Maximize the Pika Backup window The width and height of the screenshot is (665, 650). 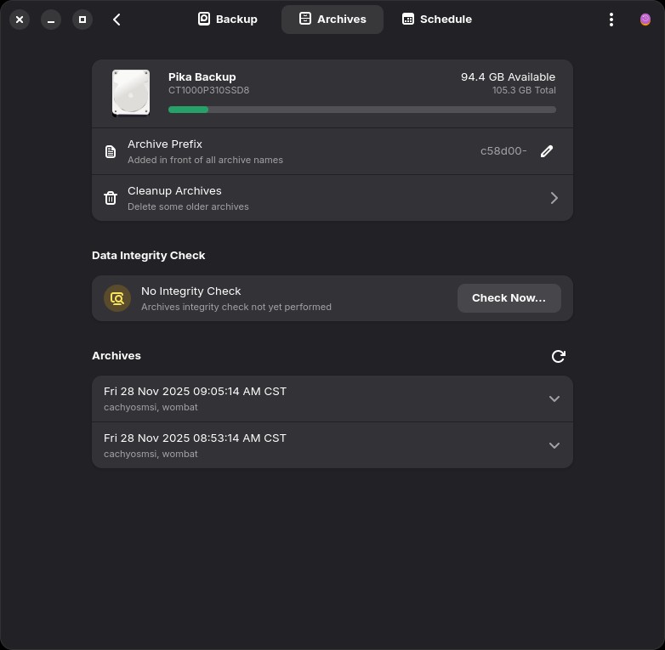click(x=82, y=20)
